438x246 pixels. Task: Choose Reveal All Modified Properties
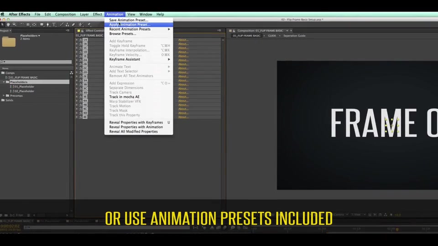point(139,132)
